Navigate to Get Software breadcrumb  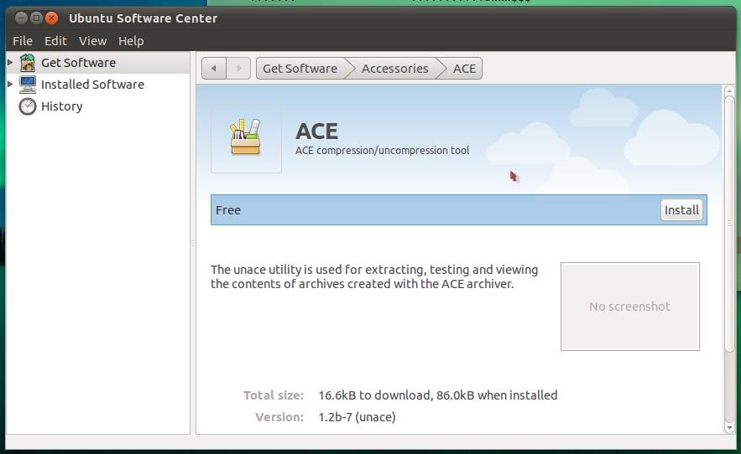click(300, 69)
